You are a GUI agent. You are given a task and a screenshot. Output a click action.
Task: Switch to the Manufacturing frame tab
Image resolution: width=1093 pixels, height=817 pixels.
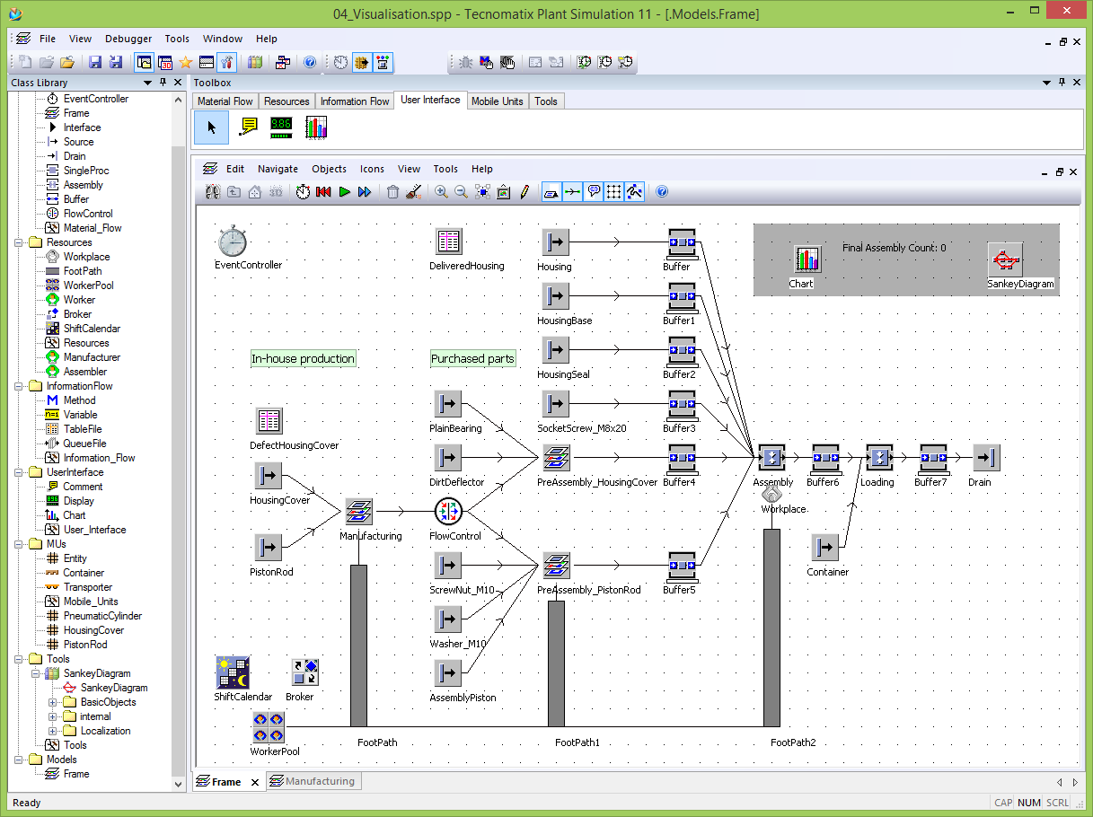pyautogui.click(x=313, y=781)
